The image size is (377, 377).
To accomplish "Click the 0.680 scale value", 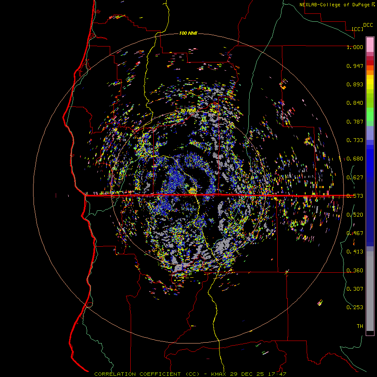I will (x=355, y=159).
